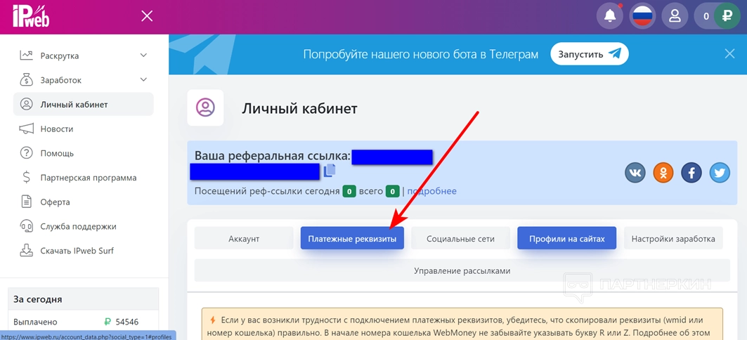747x340 pixels.
Task: Switch to Платежные реквизиты tab
Action: tap(352, 239)
